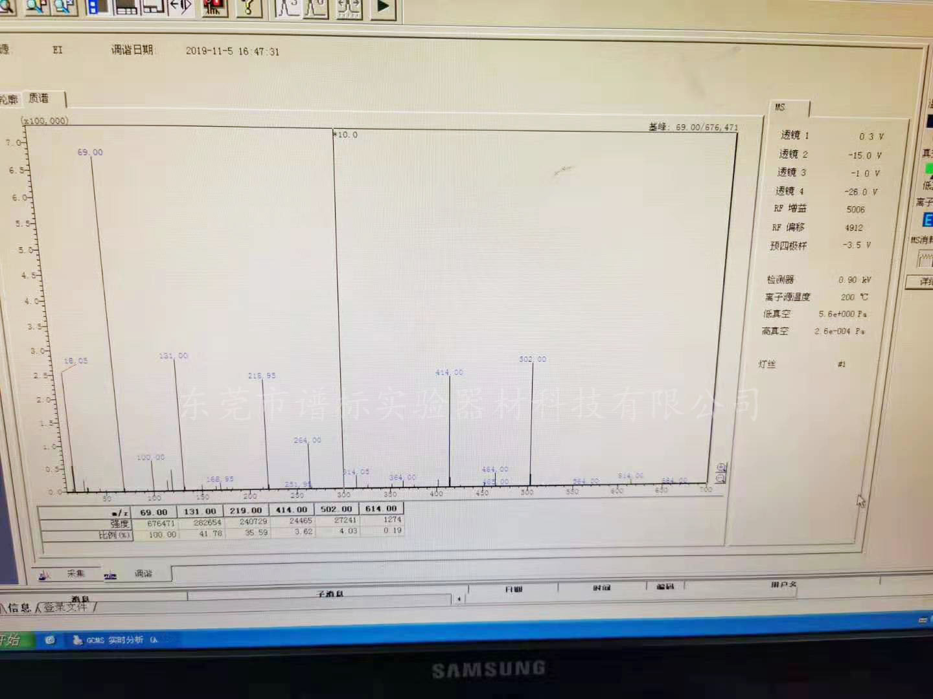Click the message list left scroll arrow
Image resolution: width=933 pixels, height=699 pixels.
459,599
